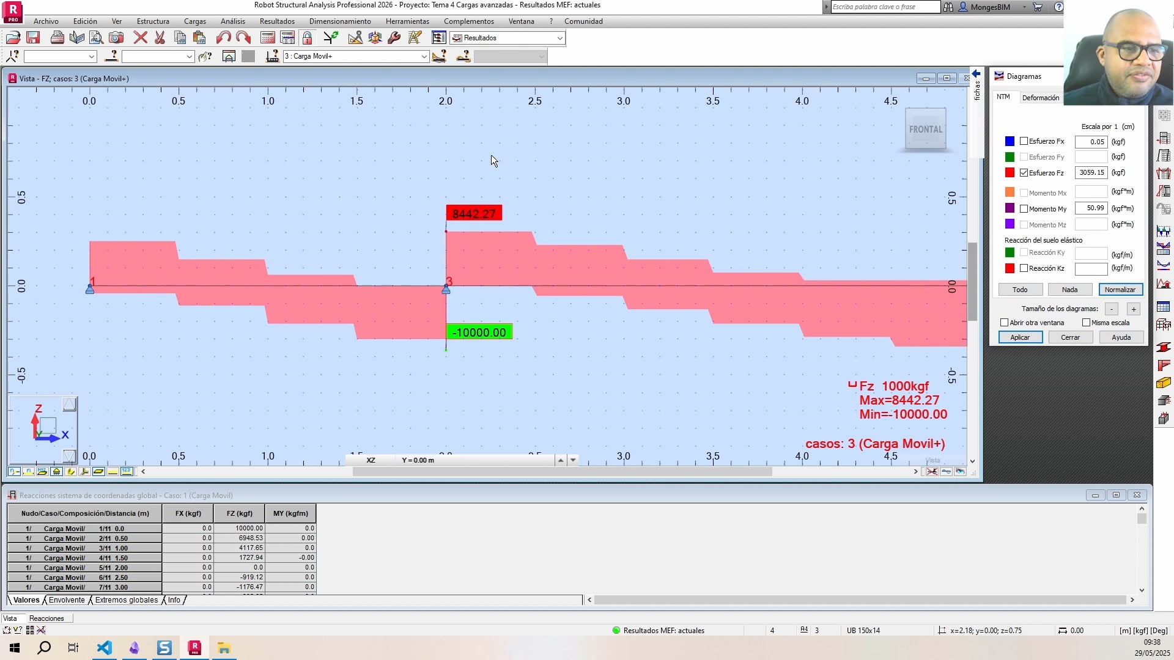Check Abrir otra ventana option

coord(1004,323)
